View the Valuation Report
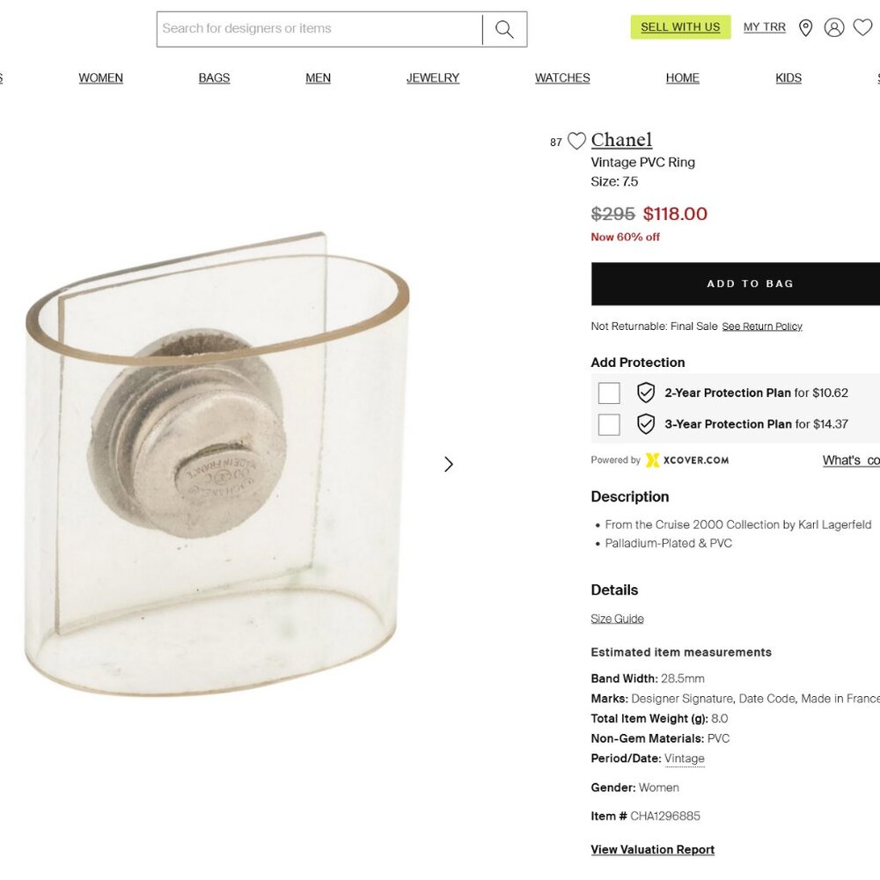Viewport: 880px width, 880px height. (x=652, y=849)
